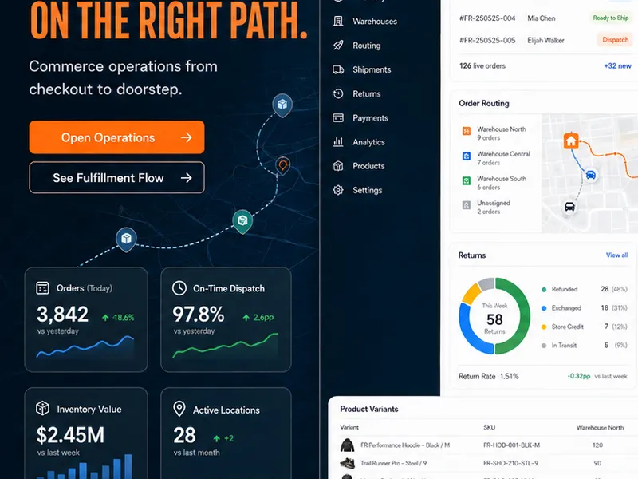Click the Active Locations pin icon
The width and height of the screenshot is (638, 479).
tap(179, 409)
